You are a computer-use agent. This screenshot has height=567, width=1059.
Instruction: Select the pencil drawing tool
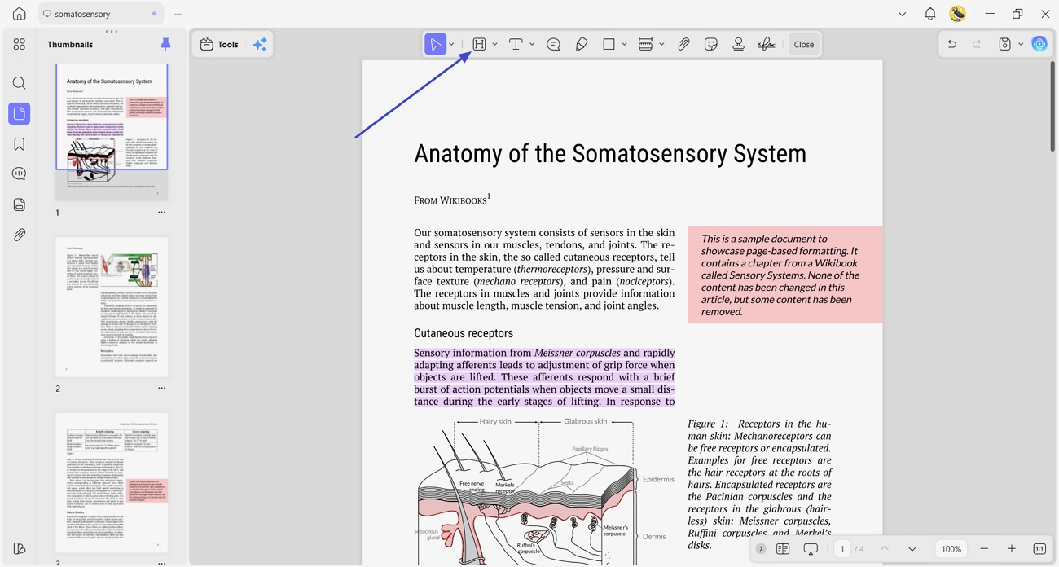(x=582, y=45)
